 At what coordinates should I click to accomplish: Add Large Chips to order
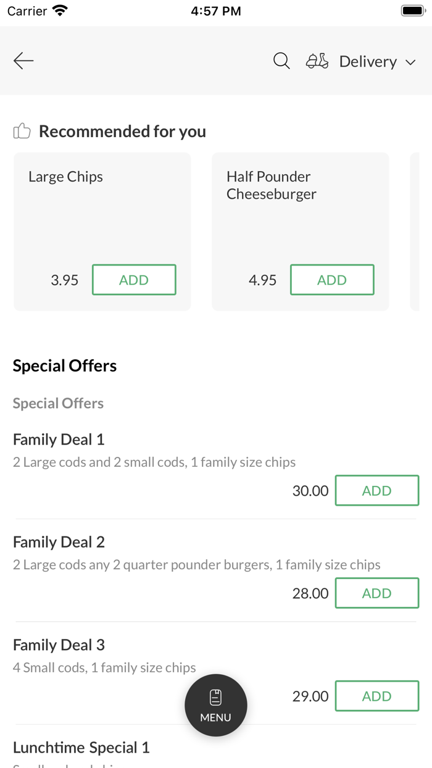[x=134, y=280]
